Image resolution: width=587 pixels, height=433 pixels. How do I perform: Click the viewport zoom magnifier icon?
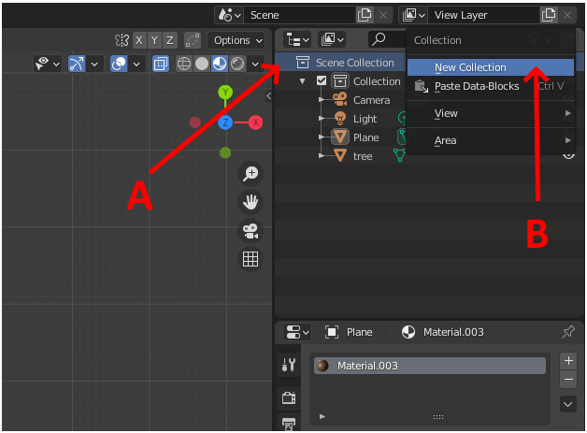click(x=251, y=173)
